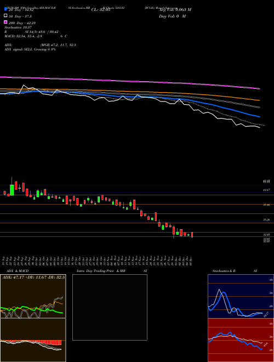The image size is (274, 362).
Task: Click the 'ADX: 47.17 +DY: 11.67 -DY: 32.5' header
Action: [x=33, y=277]
